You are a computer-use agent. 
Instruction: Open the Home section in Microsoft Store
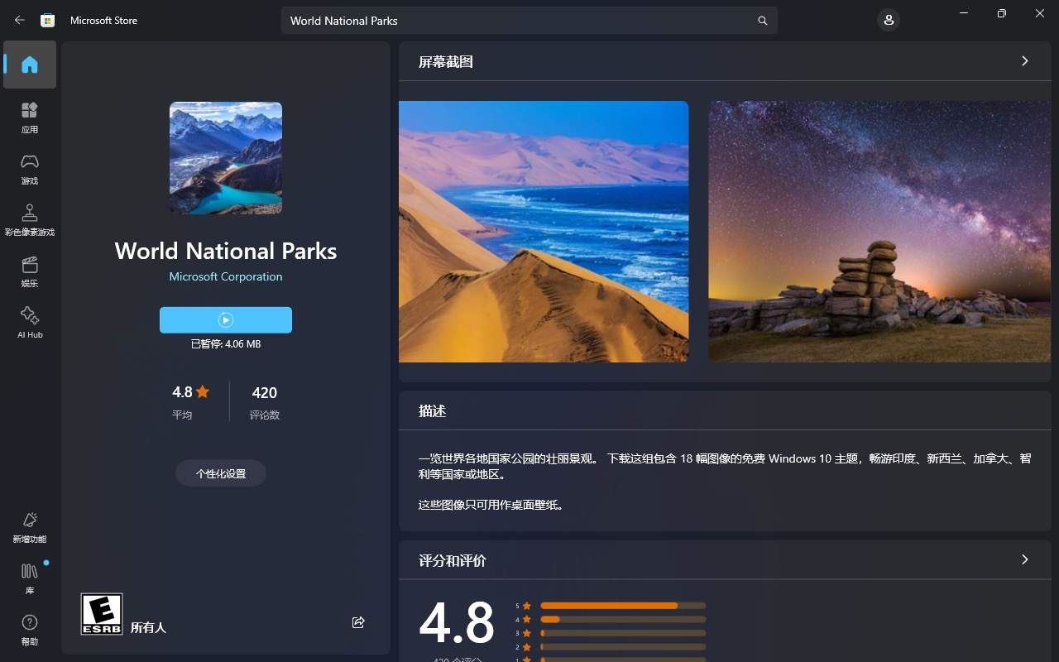coord(30,65)
